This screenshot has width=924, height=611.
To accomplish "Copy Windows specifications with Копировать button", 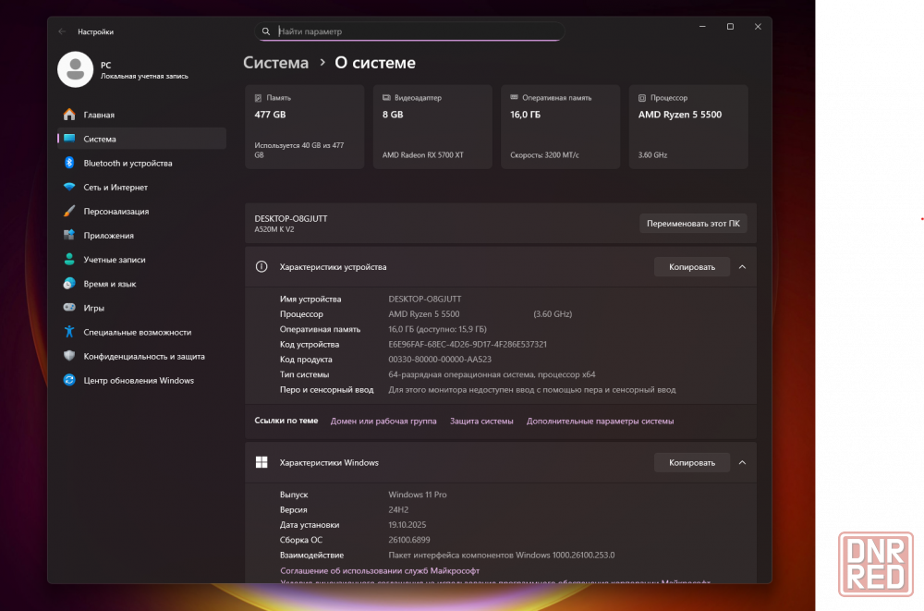I will [x=692, y=462].
